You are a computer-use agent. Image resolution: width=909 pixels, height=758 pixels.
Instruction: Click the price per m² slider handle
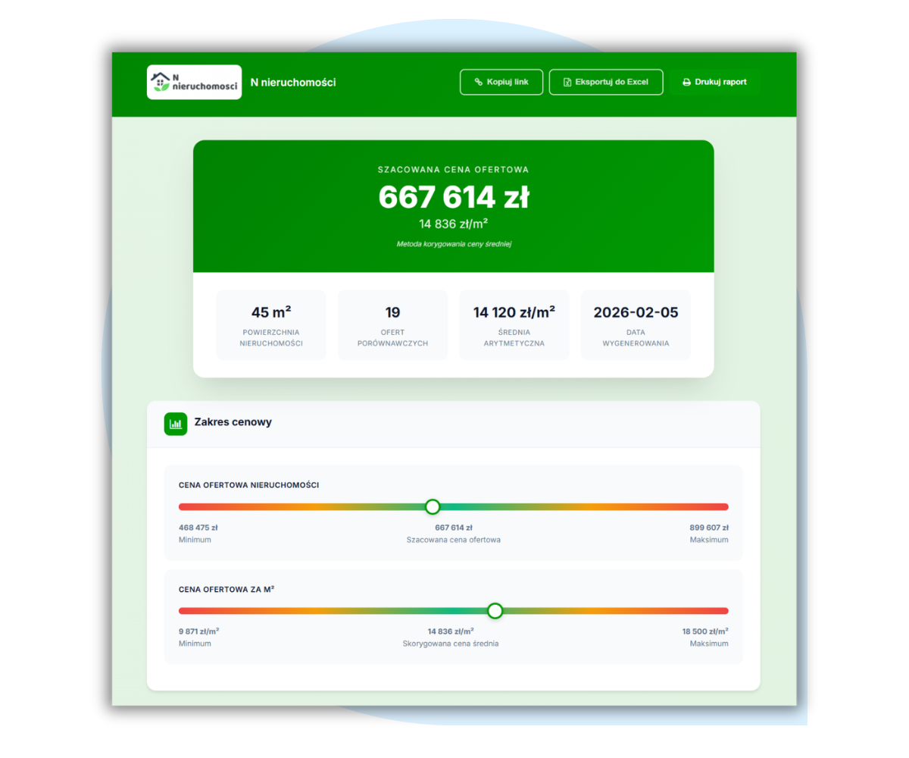[495, 610]
